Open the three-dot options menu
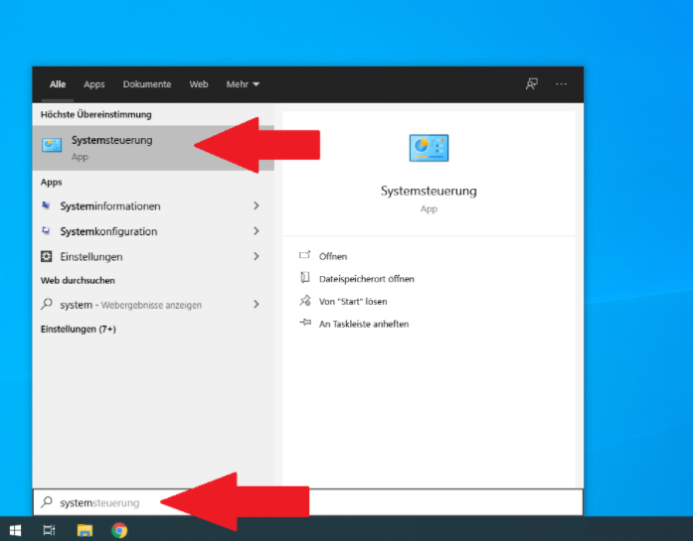Viewport: 693px width, 541px height. pyautogui.click(x=562, y=84)
